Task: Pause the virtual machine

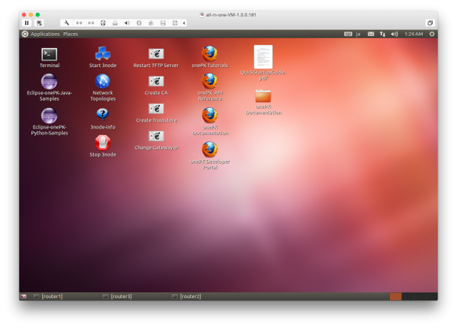Action: [x=27, y=23]
